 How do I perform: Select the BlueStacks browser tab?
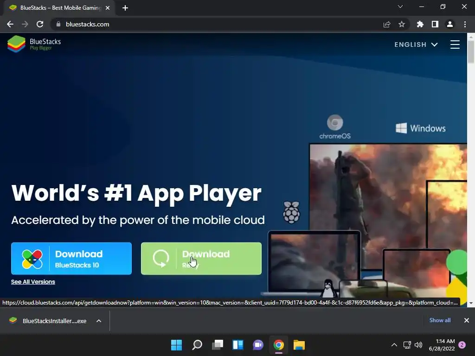(60, 8)
